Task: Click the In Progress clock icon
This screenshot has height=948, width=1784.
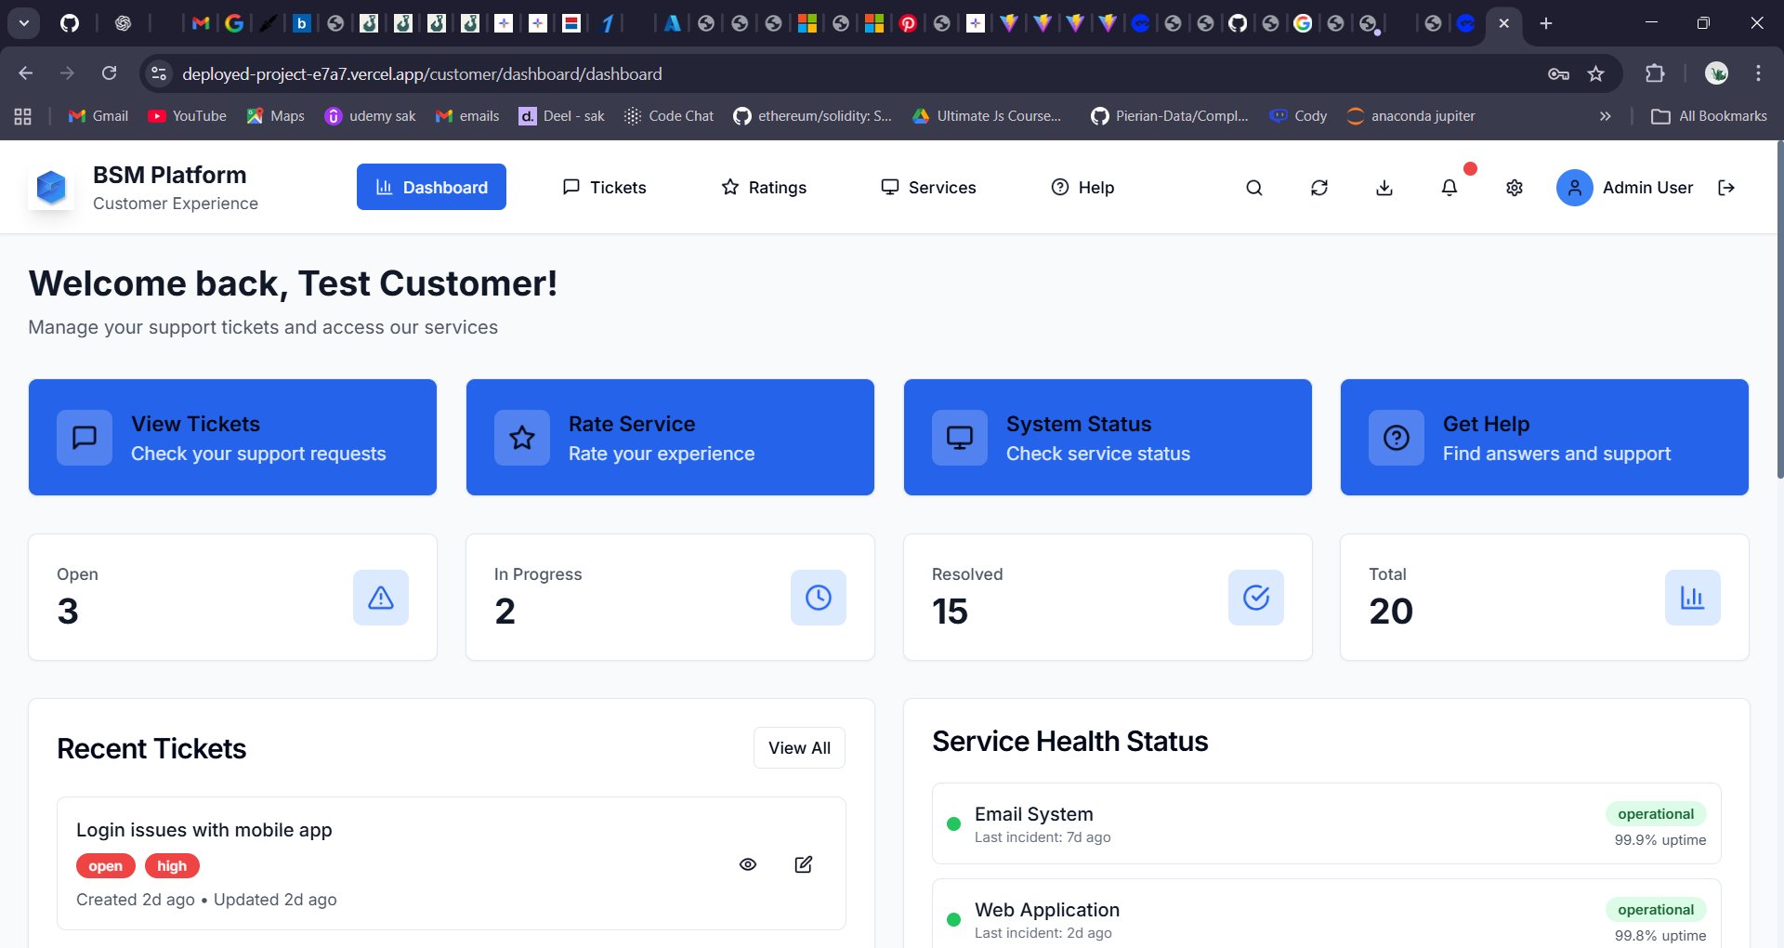Action: 819,598
